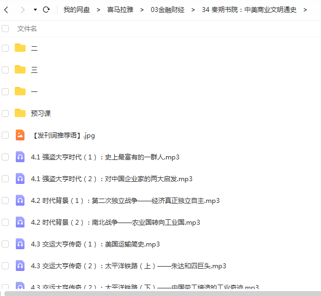Toggle the select-all checkbox beside 文件名
321x296 pixels.
[5, 28]
